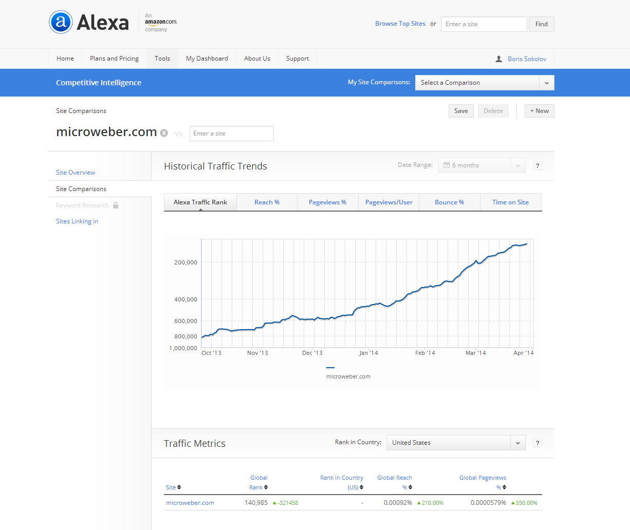Open Traffic Metrics help question icon
Image resolution: width=630 pixels, height=530 pixels.
click(538, 443)
